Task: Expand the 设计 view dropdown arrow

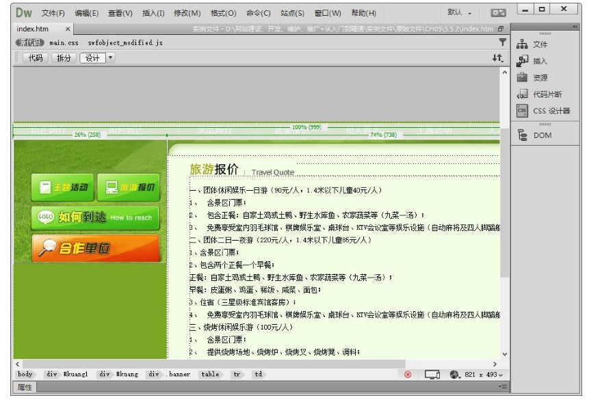Action: 111,58
